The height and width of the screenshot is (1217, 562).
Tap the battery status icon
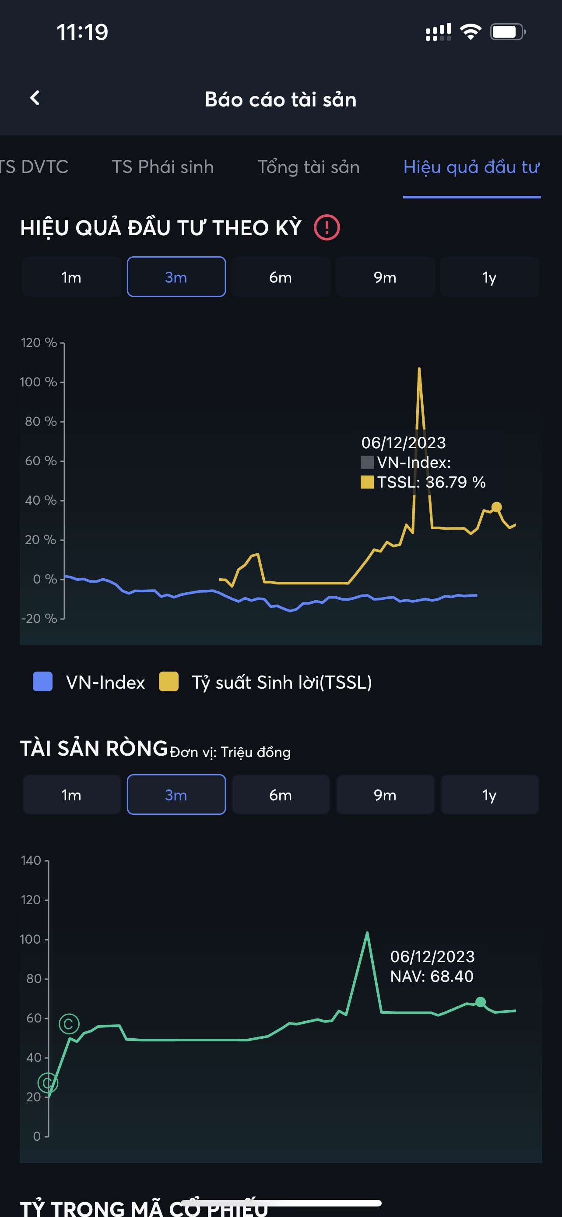507,32
